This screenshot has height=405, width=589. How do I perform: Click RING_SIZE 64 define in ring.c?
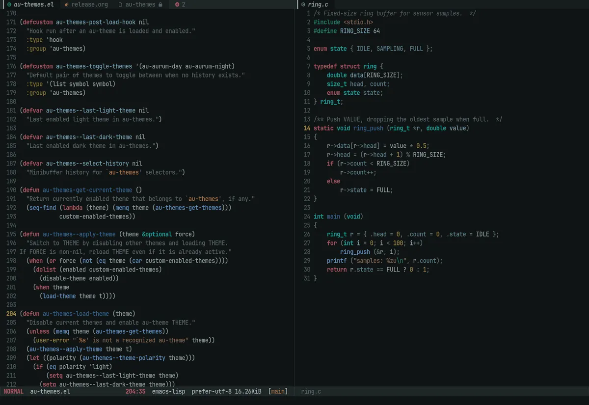[x=347, y=31]
